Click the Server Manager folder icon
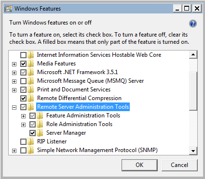The width and height of the screenshot is (205, 179). (40, 133)
